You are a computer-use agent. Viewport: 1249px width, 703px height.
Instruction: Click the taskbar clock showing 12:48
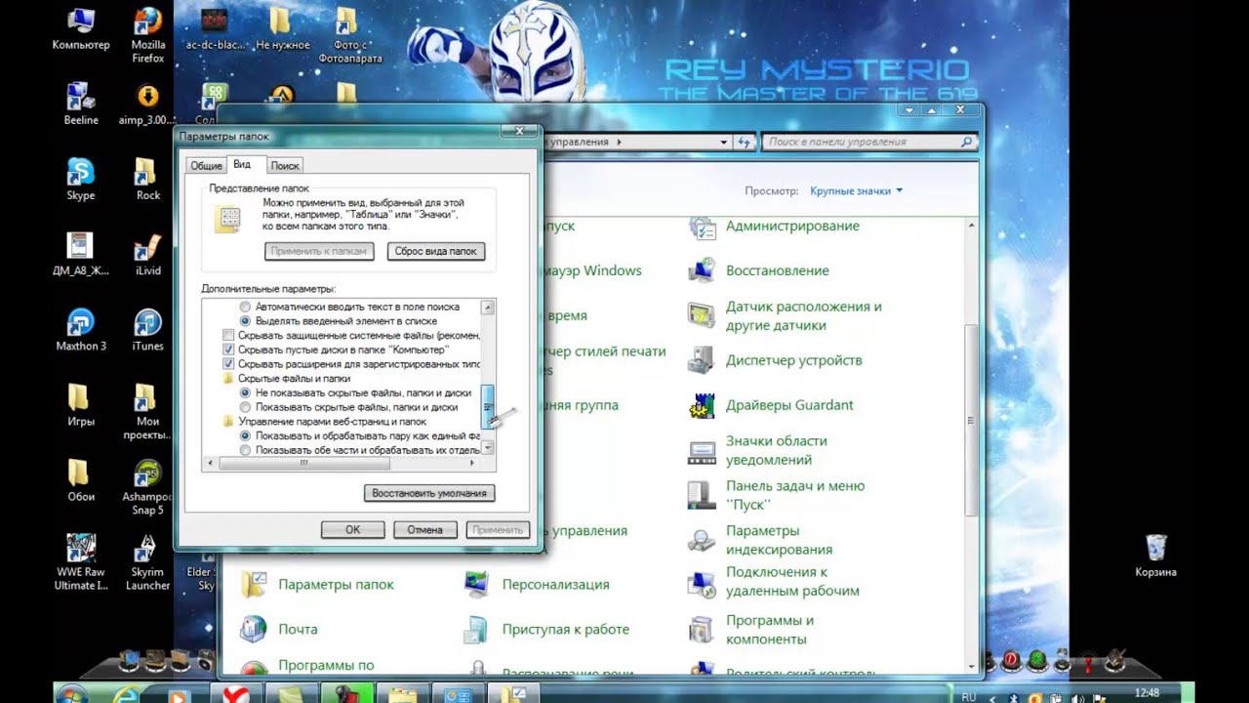click(1148, 693)
